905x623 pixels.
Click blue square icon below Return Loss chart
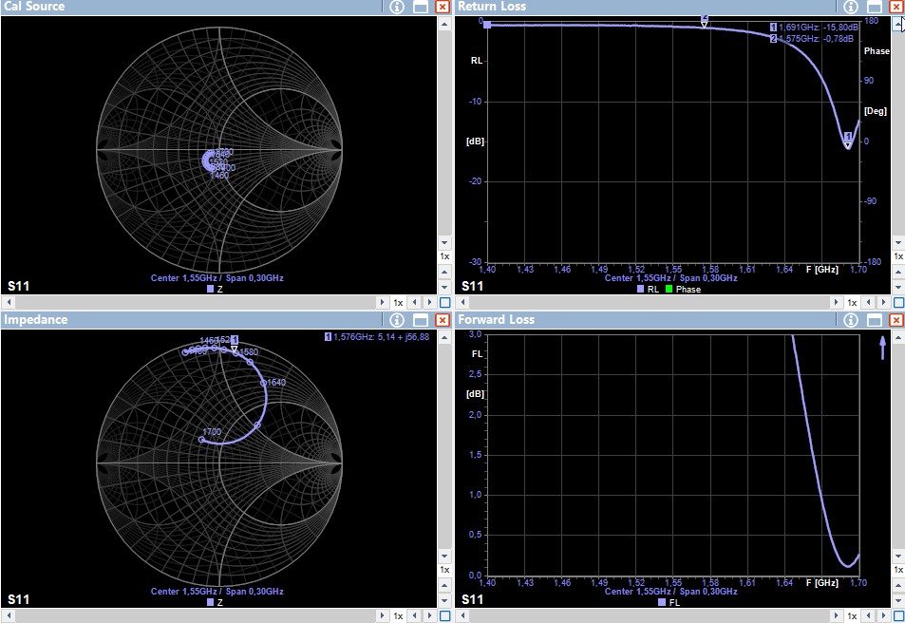pyautogui.click(x=898, y=303)
